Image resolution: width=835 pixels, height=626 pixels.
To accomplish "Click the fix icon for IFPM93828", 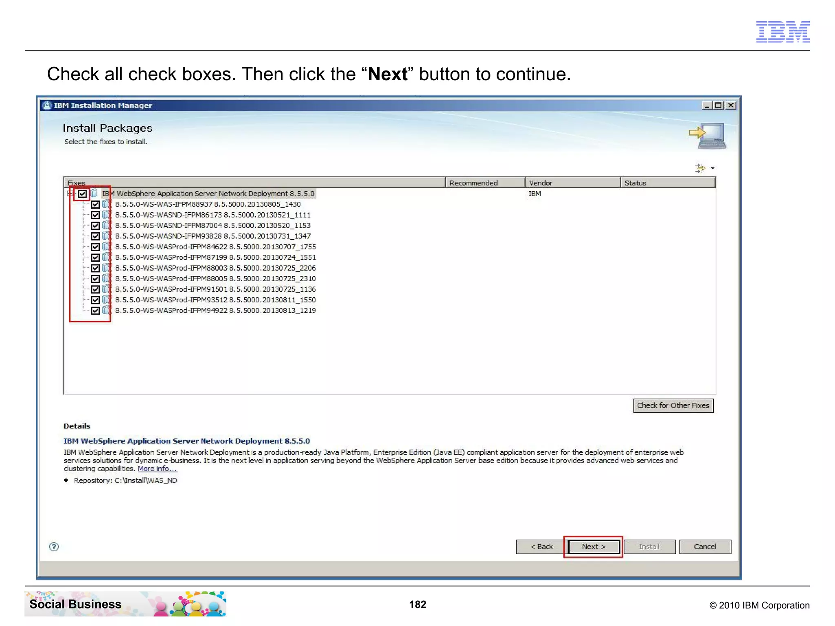I will click(106, 236).
